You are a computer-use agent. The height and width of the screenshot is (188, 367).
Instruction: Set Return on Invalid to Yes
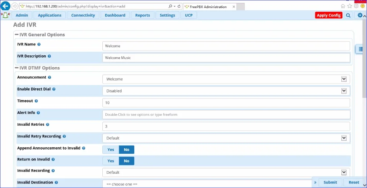[x=111, y=161]
